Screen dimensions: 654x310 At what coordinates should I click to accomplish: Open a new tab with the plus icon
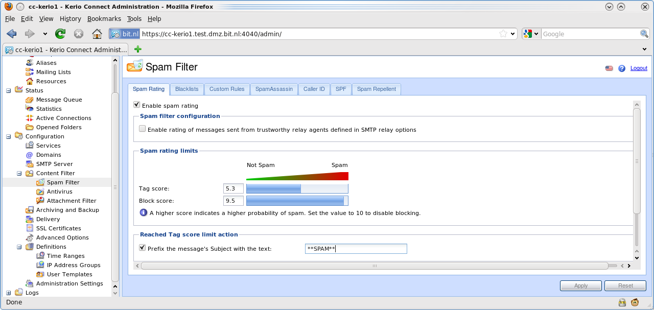(x=137, y=49)
